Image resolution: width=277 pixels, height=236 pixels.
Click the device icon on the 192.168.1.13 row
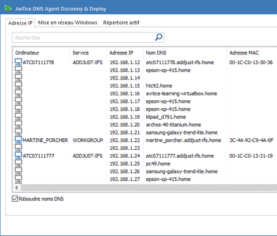18,70
